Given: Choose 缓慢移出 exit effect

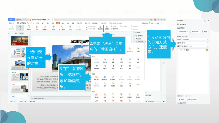Looking at the screenshot, I should (x=130, y=95).
